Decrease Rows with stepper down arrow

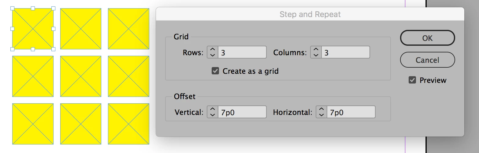213,55
